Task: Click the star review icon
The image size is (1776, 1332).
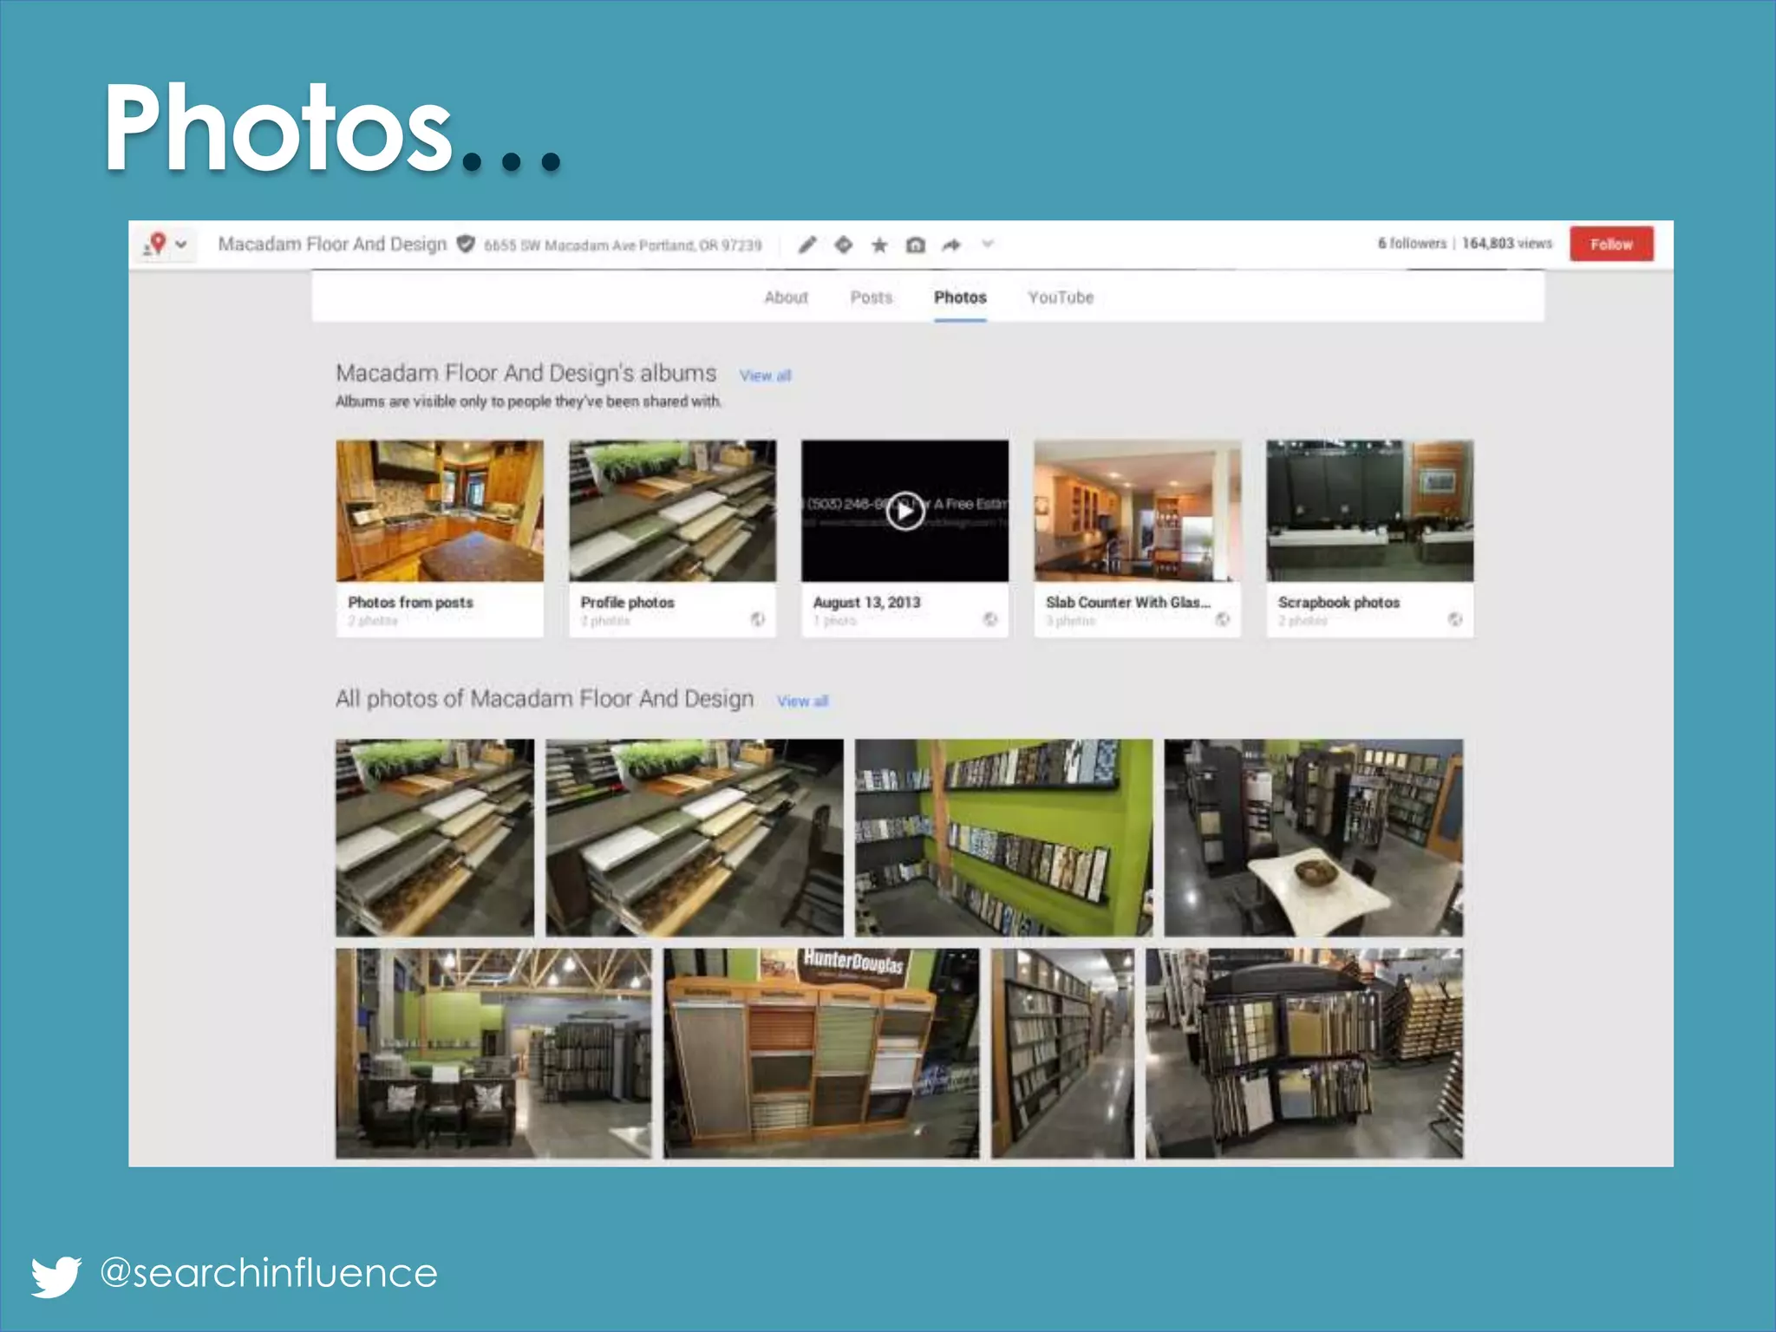Action: pos(879,245)
